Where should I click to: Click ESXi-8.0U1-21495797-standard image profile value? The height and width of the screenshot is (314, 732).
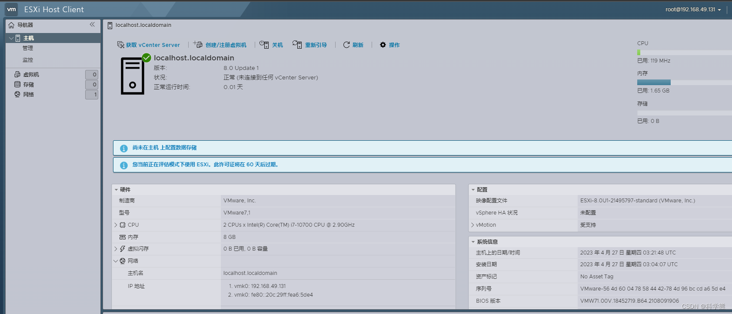638,201
